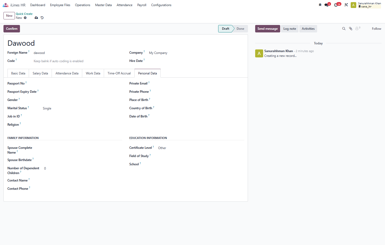Open the conversations chat icon
Viewport: 385px width, 245px height.
tap(326, 5)
